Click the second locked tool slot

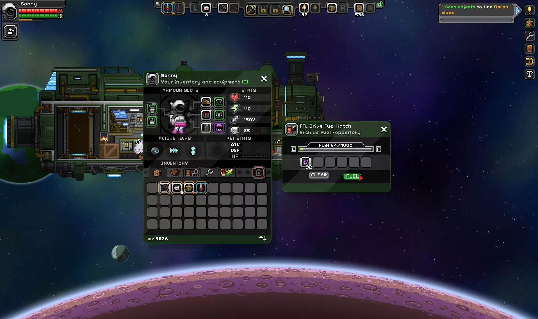click(275, 10)
